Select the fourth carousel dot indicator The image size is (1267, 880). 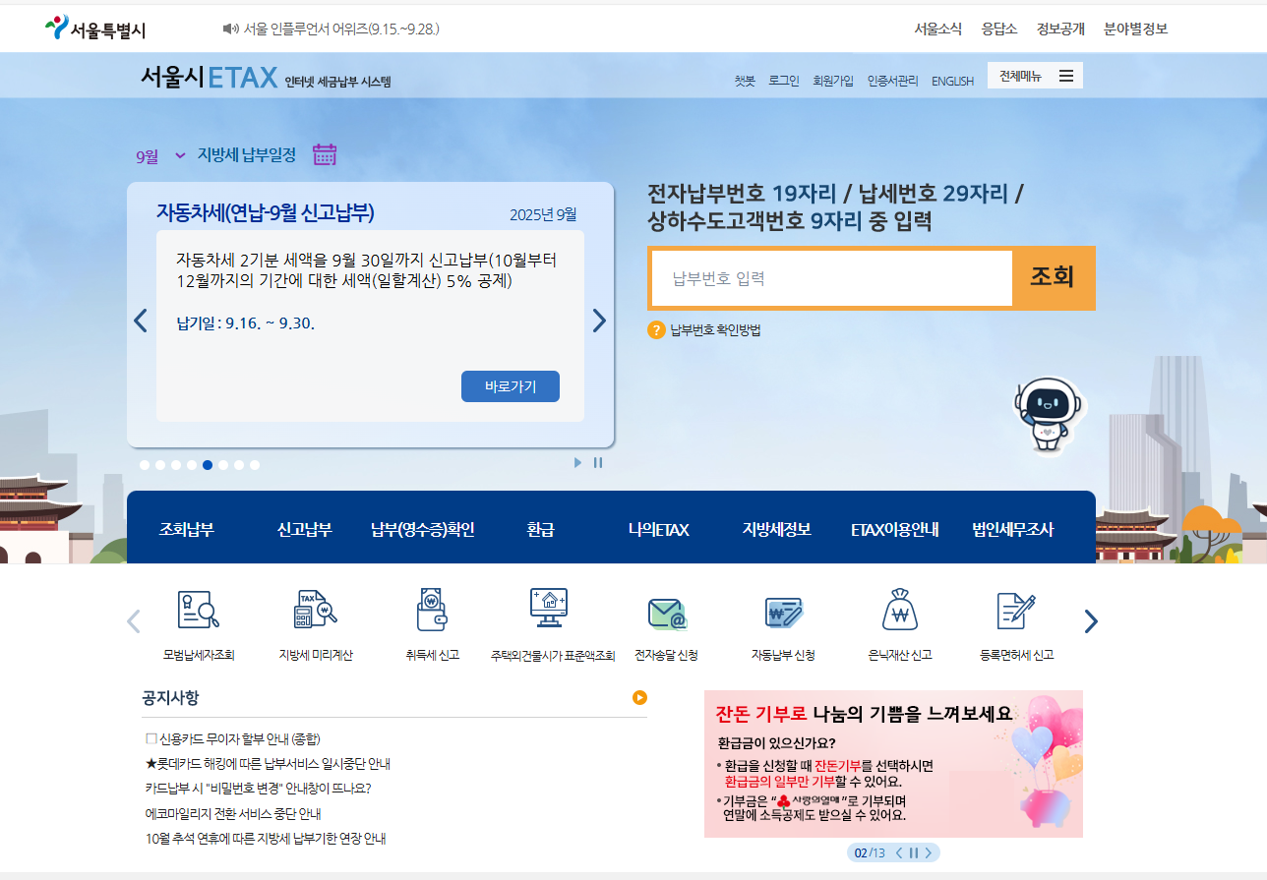pos(192,465)
